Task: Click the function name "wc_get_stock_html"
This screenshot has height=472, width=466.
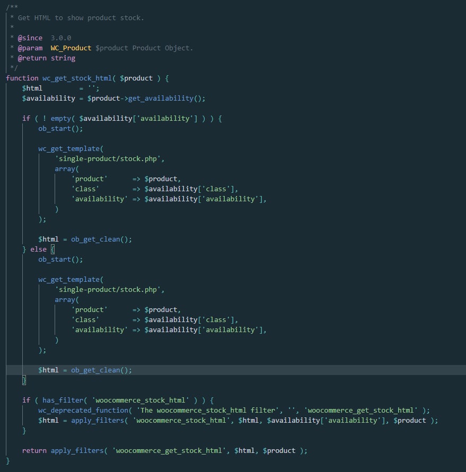Action: pyautogui.click(x=77, y=78)
